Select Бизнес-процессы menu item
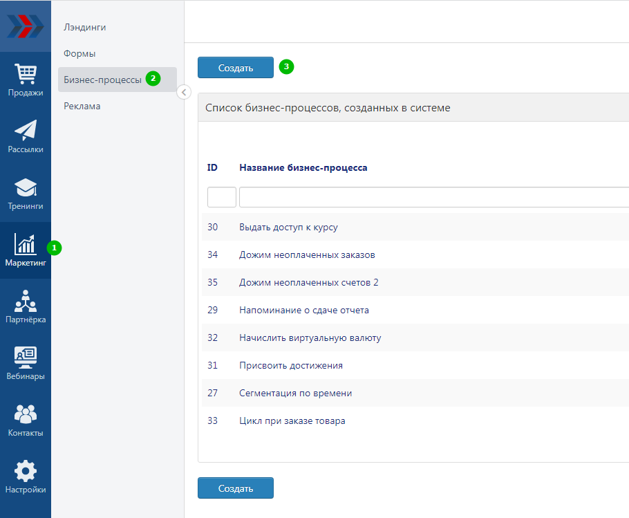This screenshot has width=629, height=518. coord(102,80)
